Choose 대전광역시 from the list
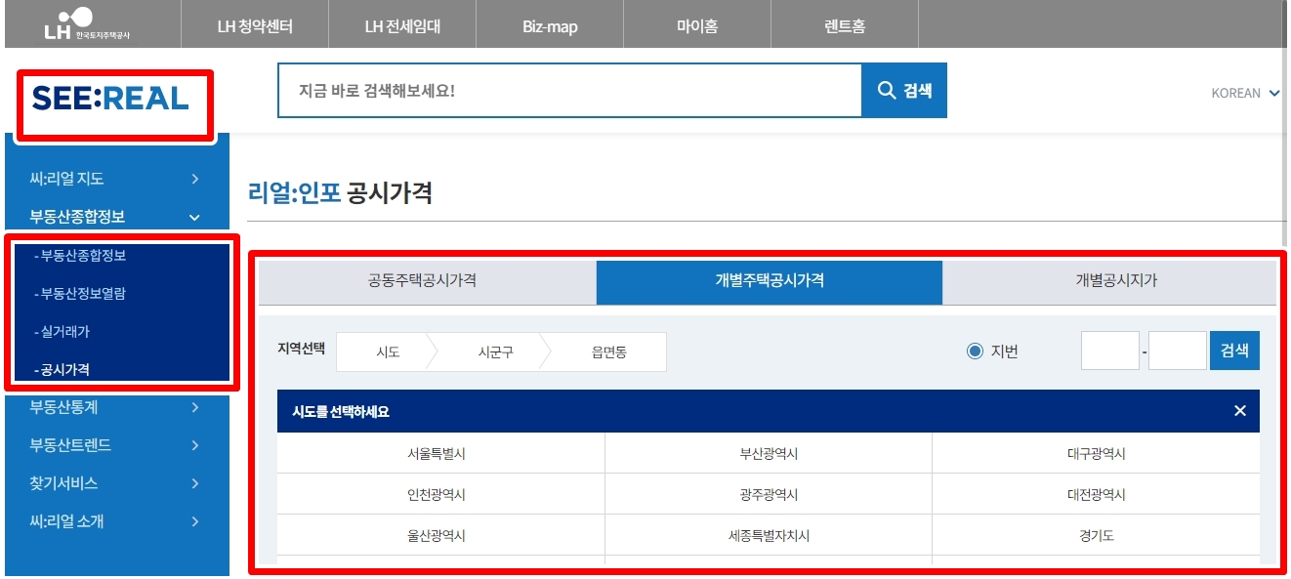 (x=1096, y=495)
